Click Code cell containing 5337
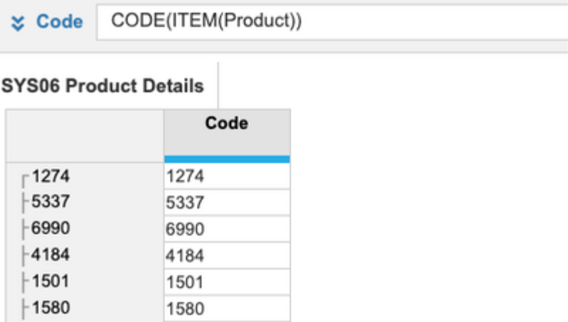 (227, 202)
